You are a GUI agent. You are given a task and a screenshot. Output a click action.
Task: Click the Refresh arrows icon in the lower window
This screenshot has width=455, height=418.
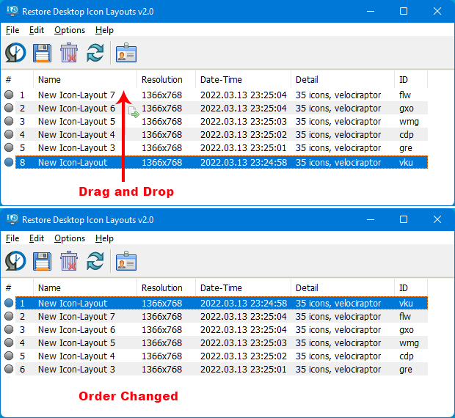(95, 261)
